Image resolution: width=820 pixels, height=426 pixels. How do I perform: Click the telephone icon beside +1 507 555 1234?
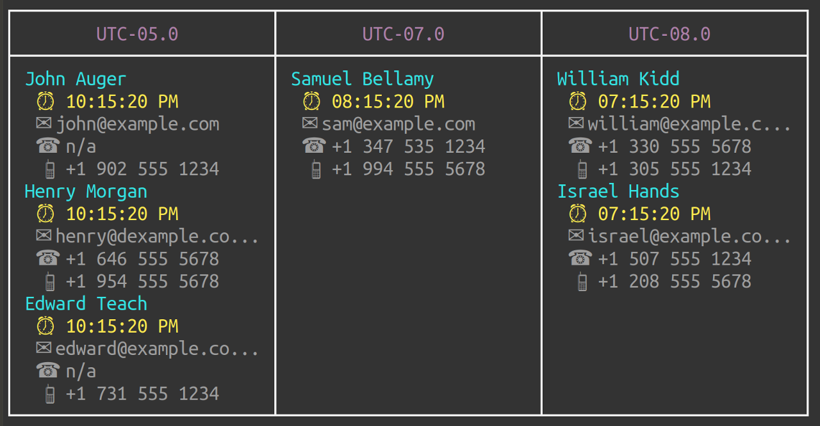click(580, 258)
